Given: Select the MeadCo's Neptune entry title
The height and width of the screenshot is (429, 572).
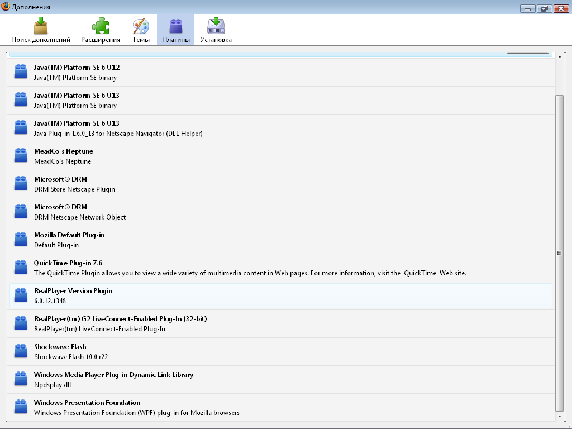Looking at the screenshot, I should [x=64, y=151].
